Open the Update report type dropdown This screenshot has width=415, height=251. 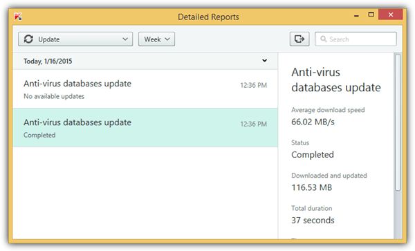[75, 39]
